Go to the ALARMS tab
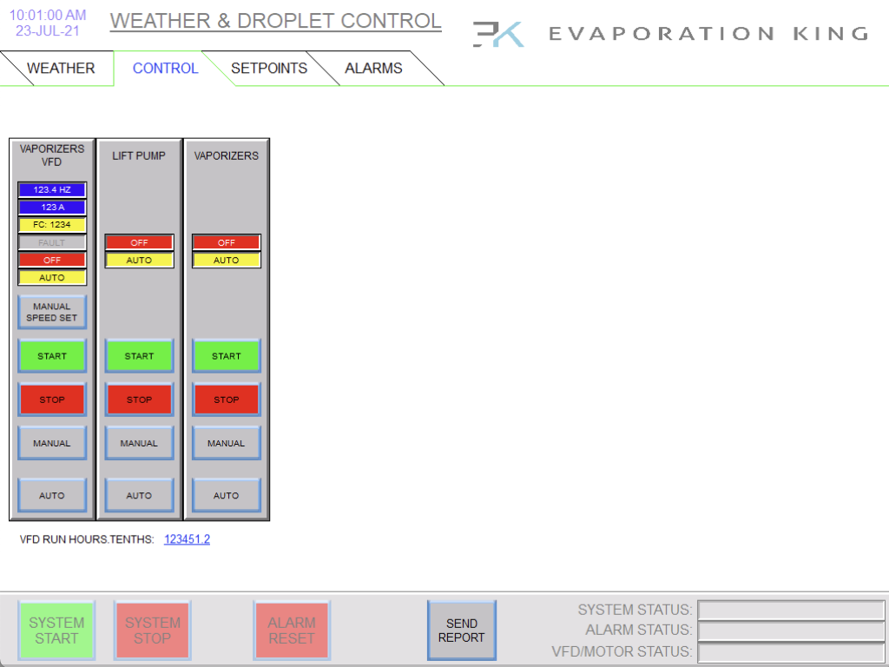The width and height of the screenshot is (889, 667). (373, 68)
